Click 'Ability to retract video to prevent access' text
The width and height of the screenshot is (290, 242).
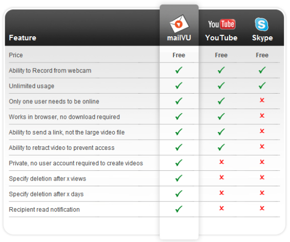(x=61, y=148)
